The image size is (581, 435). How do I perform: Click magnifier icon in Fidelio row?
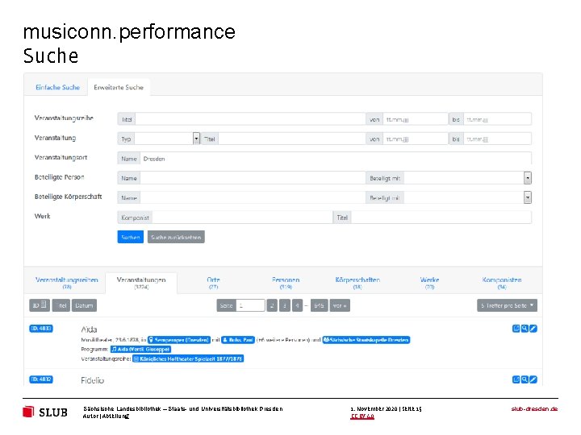click(x=525, y=379)
